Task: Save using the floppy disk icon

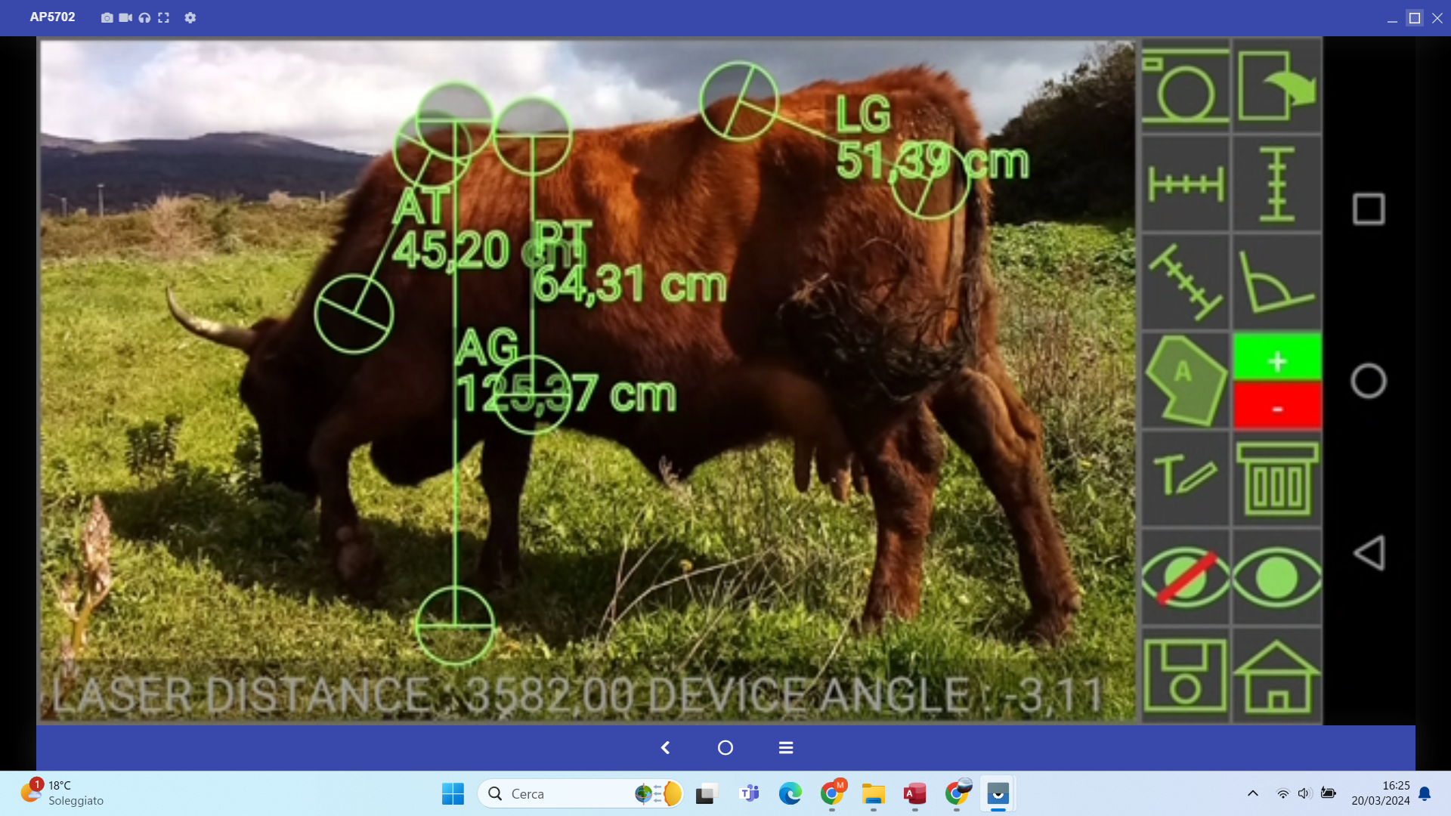Action: [x=1184, y=675]
